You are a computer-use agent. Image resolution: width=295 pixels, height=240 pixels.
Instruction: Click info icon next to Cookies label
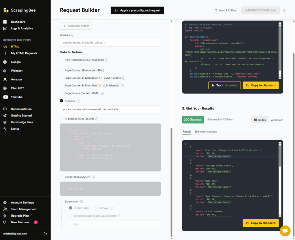(x=73, y=35)
